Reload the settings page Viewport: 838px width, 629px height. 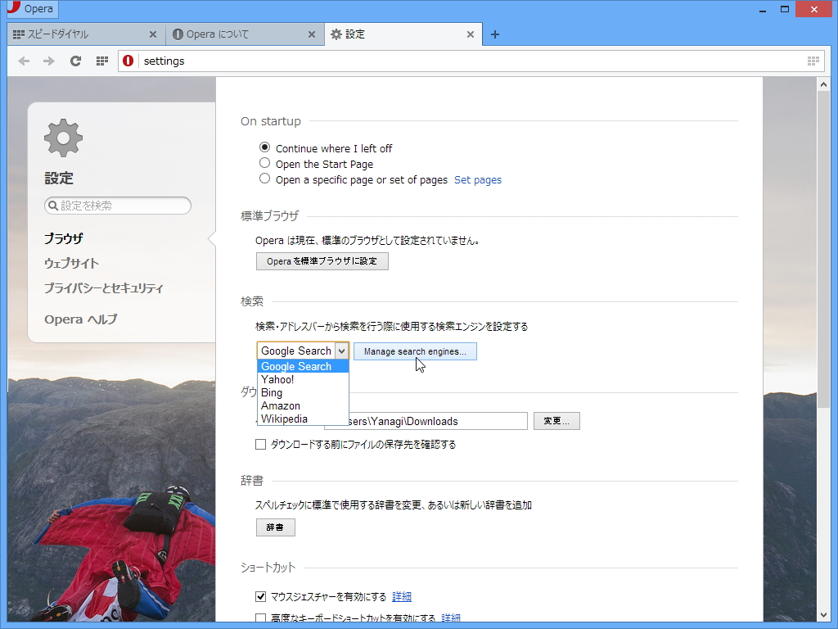tap(75, 61)
